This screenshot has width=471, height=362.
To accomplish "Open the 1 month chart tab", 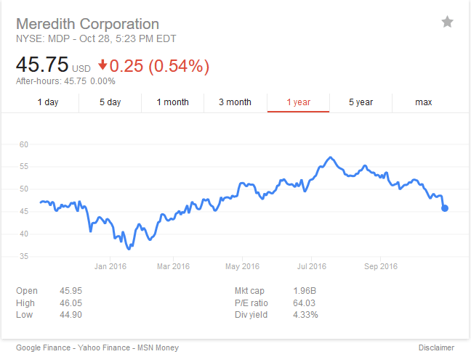I will coord(173,102).
